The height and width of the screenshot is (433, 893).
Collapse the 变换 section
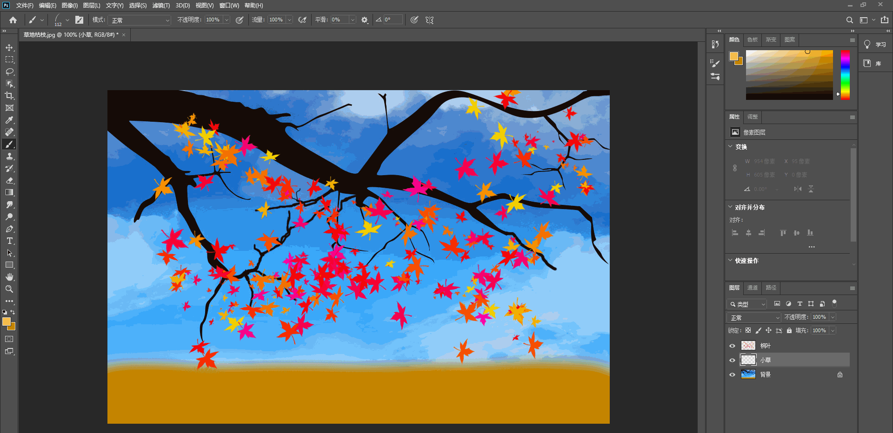730,146
